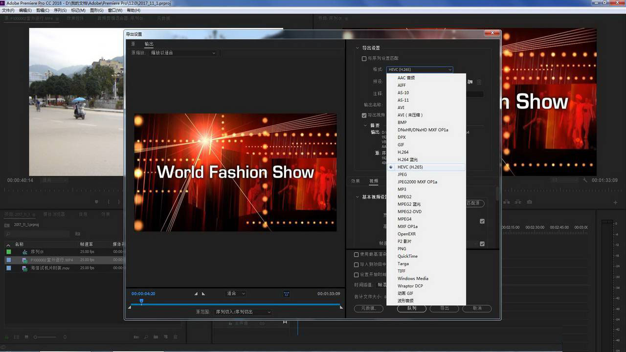Click the list view icon in Project panel
The height and width of the screenshot is (352, 626).
pos(16,337)
